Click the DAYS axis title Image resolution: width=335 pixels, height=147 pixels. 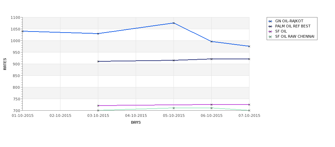pos(136,123)
